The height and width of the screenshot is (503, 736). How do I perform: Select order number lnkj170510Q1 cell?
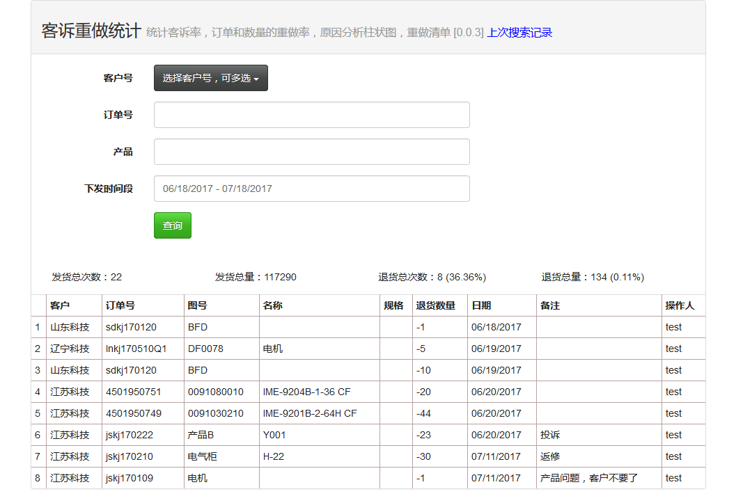[136, 349]
